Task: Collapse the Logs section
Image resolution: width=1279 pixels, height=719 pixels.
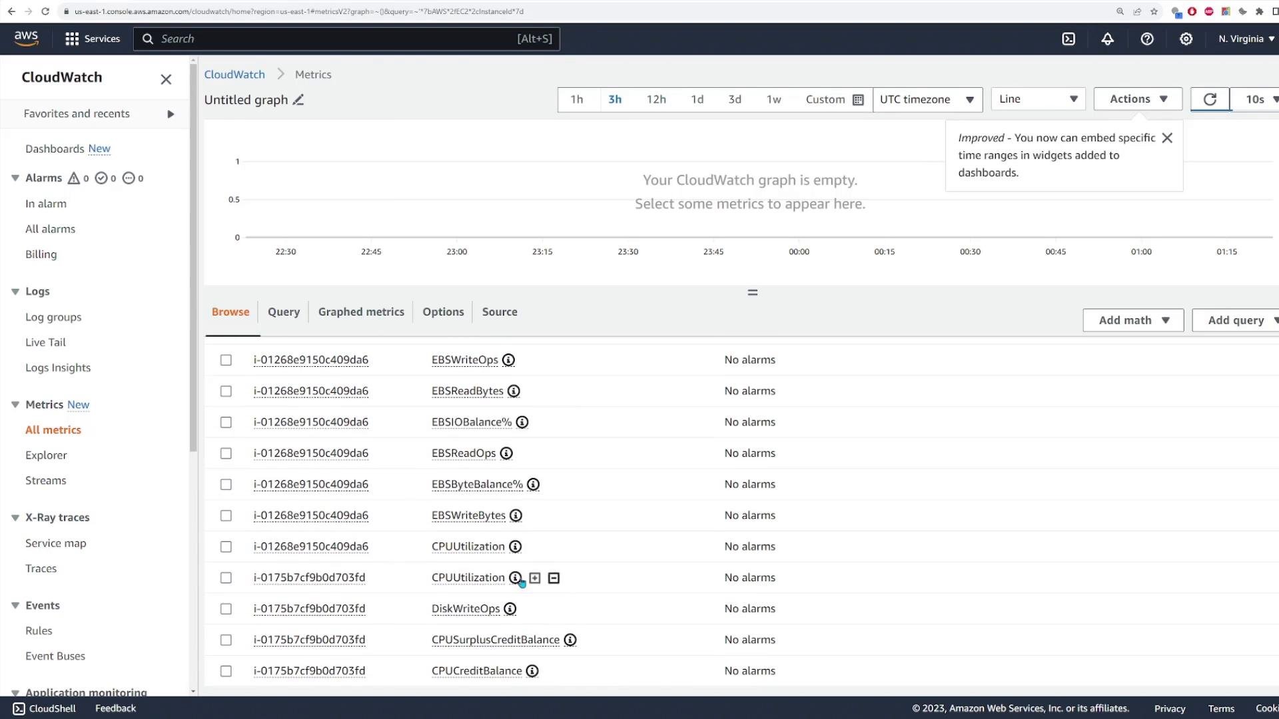Action: pos(15,292)
